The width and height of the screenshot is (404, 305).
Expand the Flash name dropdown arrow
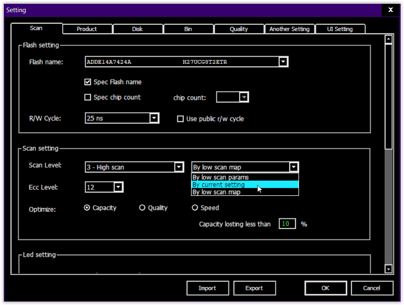pos(283,62)
